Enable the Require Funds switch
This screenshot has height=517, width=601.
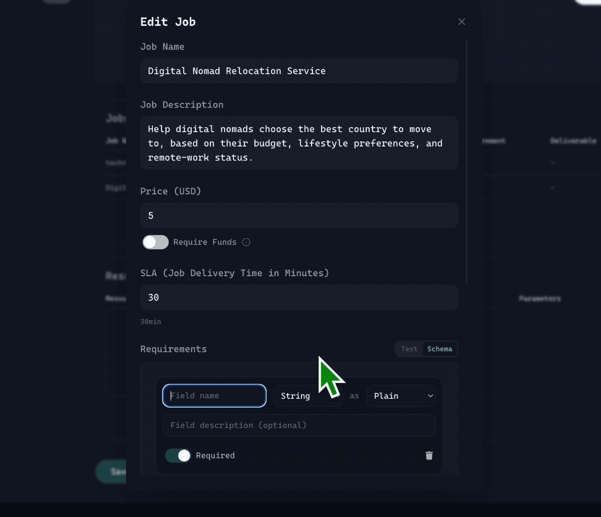point(156,242)
